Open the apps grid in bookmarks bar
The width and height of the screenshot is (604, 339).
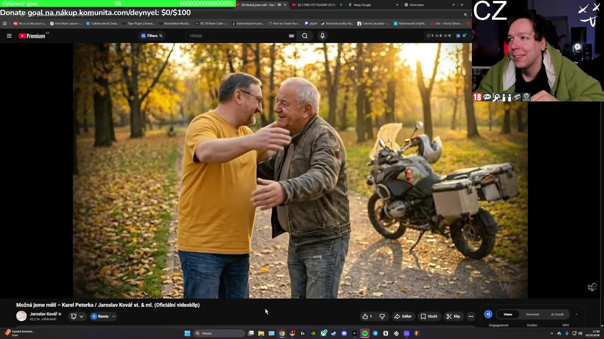click(x=5, y=23)
